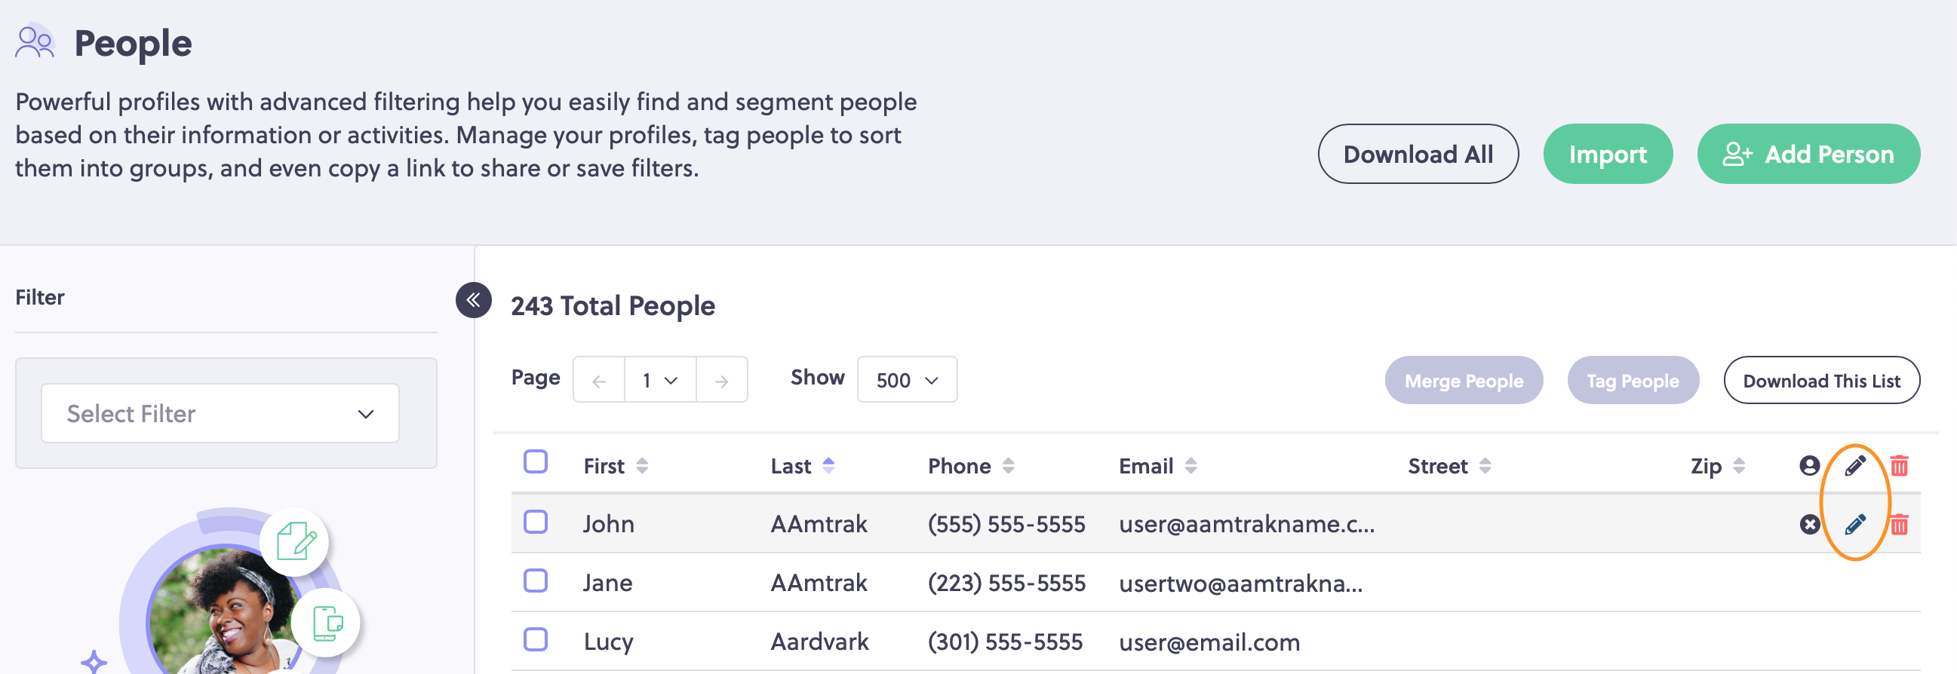
Task: Delete John AAmtrak using trash icon
Action: 1898,524
